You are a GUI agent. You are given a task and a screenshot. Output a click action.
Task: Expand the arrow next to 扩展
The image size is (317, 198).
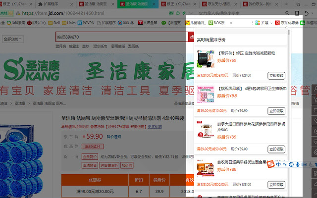coord(271,23)
